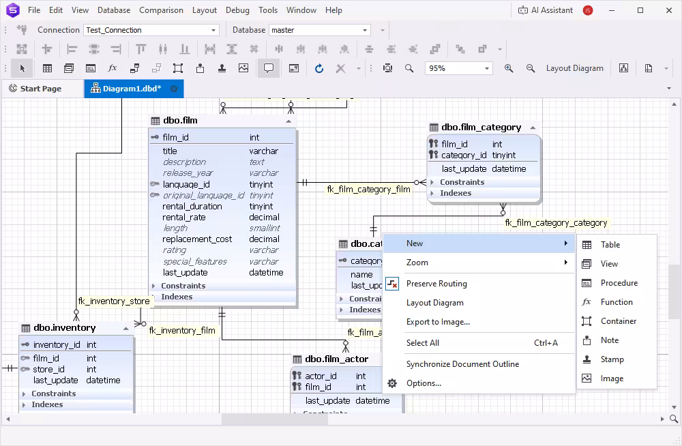Click the Find magnifier icon beside the zoom box
This screenshot has width=682, height=446.
point(409,68)
